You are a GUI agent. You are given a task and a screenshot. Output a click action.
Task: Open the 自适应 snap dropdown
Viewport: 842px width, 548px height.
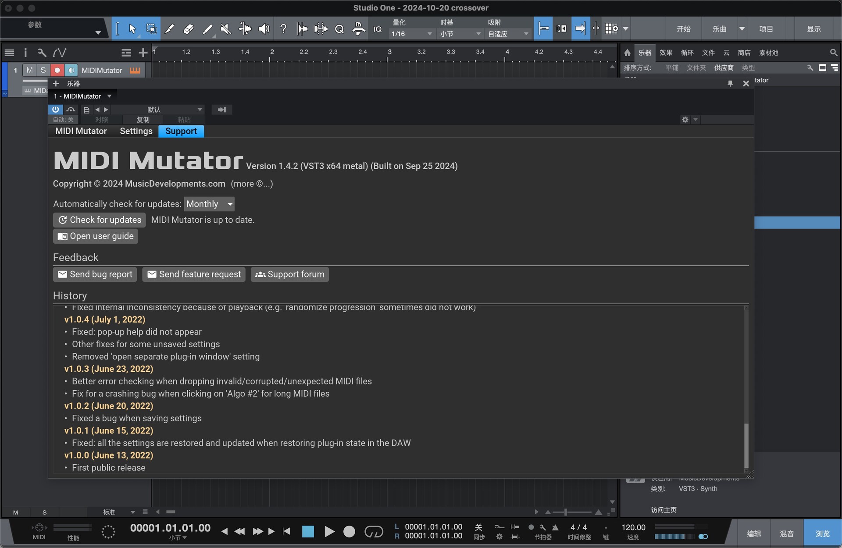click(509, 34)
